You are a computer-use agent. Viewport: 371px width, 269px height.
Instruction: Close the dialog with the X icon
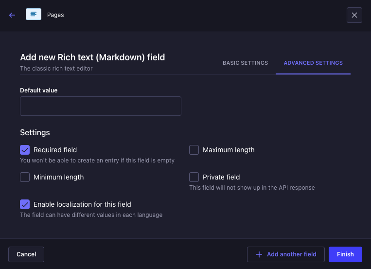click(354, 15)
